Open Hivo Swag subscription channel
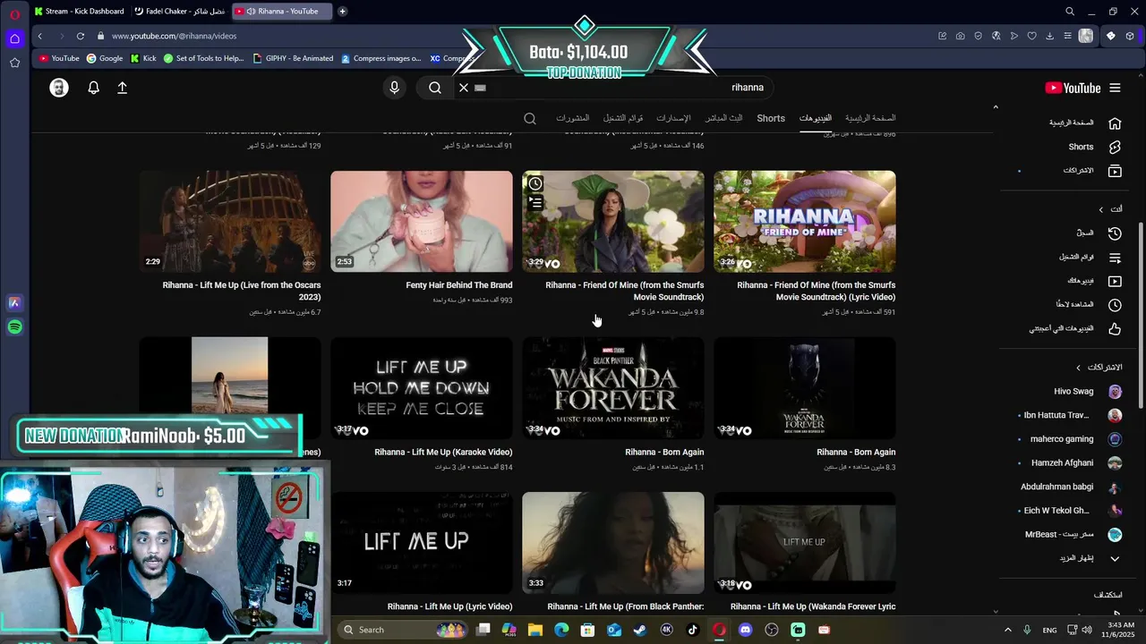The width and height of the screenshot is (1146, 644). [1087, 391]
